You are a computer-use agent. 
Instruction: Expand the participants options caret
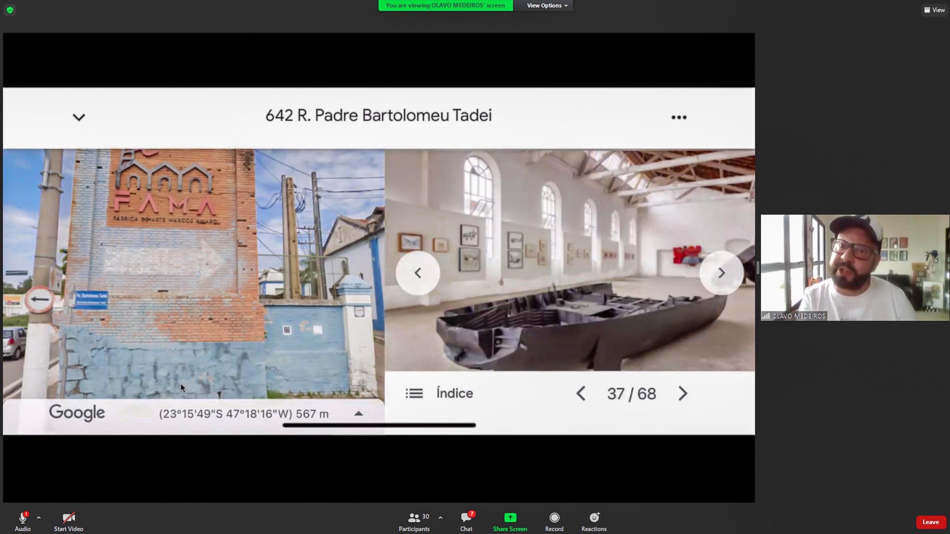[440, 518]
